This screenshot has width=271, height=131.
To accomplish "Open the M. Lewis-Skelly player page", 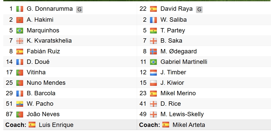I will point(182,114).
